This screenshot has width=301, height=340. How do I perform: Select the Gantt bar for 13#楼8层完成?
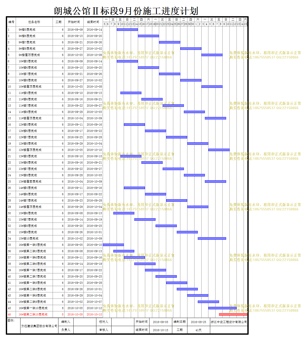tap(194, 175)
